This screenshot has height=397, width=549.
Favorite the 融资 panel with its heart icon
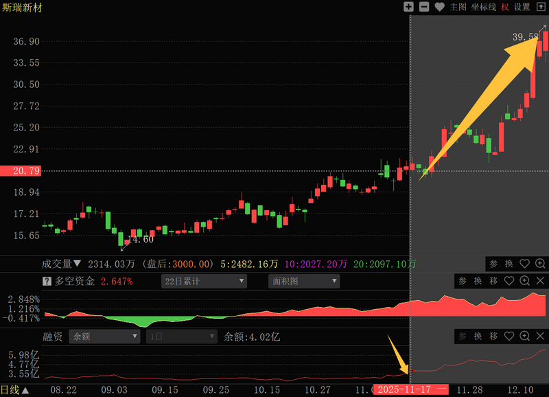[509, 337]
